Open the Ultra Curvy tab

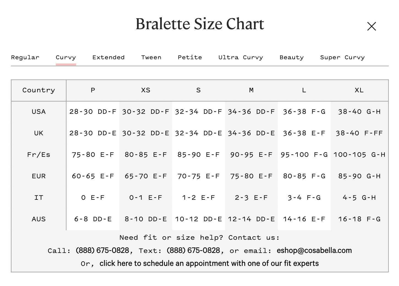click(241, 57)
